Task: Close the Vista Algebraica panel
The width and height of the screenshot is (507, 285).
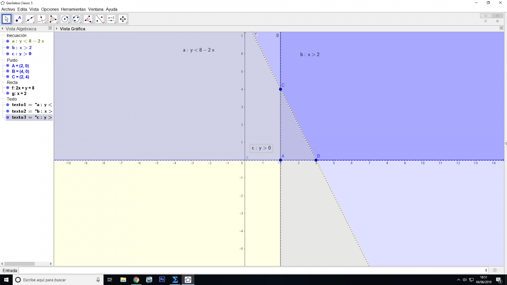Action: [50, 28]
